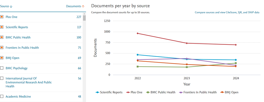
Task: Check the Academic Medicine checkbox
Action: coord(2,96)
